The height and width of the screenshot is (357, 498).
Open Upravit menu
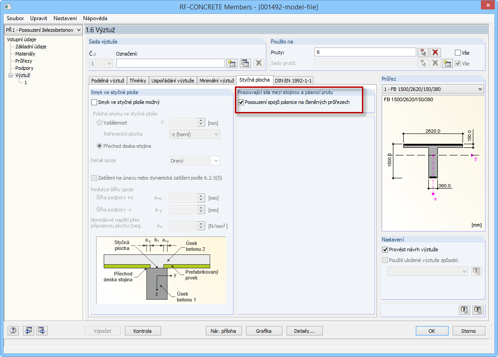(x=39, y=18)
